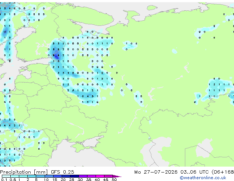Open the weatheronline.co.uk link
Viewport: 234px width, 181px height.
(203, 178)
